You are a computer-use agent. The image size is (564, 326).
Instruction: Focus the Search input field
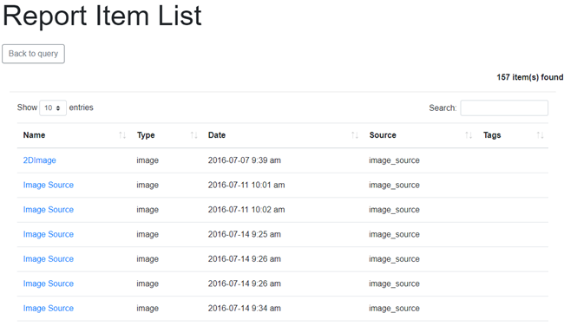[504, 108]
